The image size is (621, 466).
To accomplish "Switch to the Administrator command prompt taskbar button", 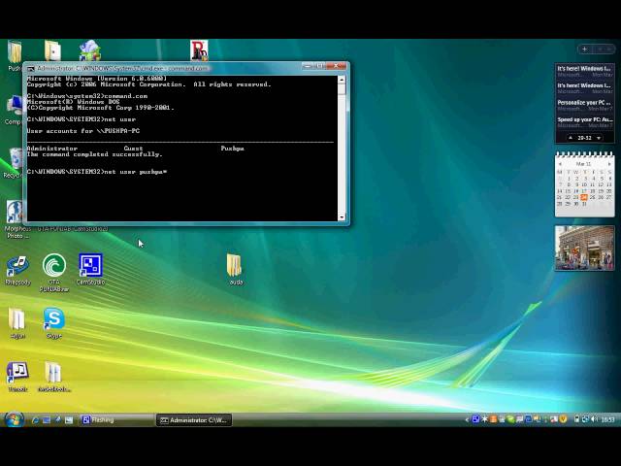I will pos(194,420).
